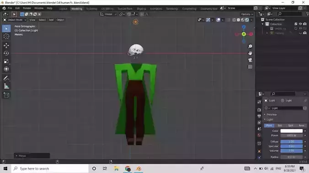Select the Select Box tool in toolbar
The height and width of the screenshot is (173, 309).
[x=6, y=29]
